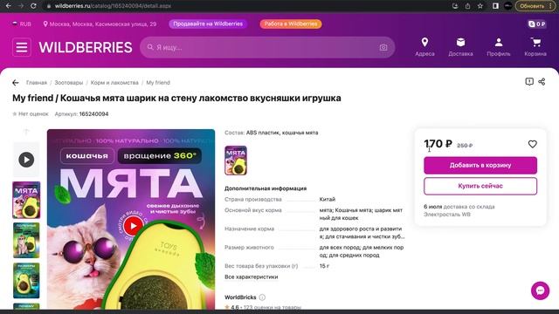The width and height of the screenshot is (559, 314).
Task: Bookmark this page with star icon
Action: pyautogui.click(x=480, y=6)
